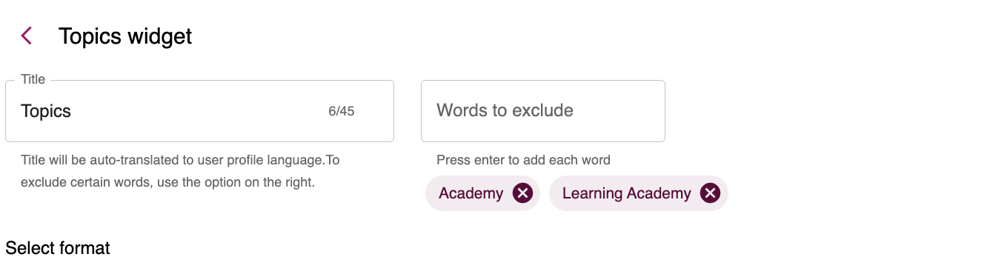Click the Select format section heading
Image resolution: width=987 pixels, height=274 pixels.
pyautogui.click(x=58, y=248)
